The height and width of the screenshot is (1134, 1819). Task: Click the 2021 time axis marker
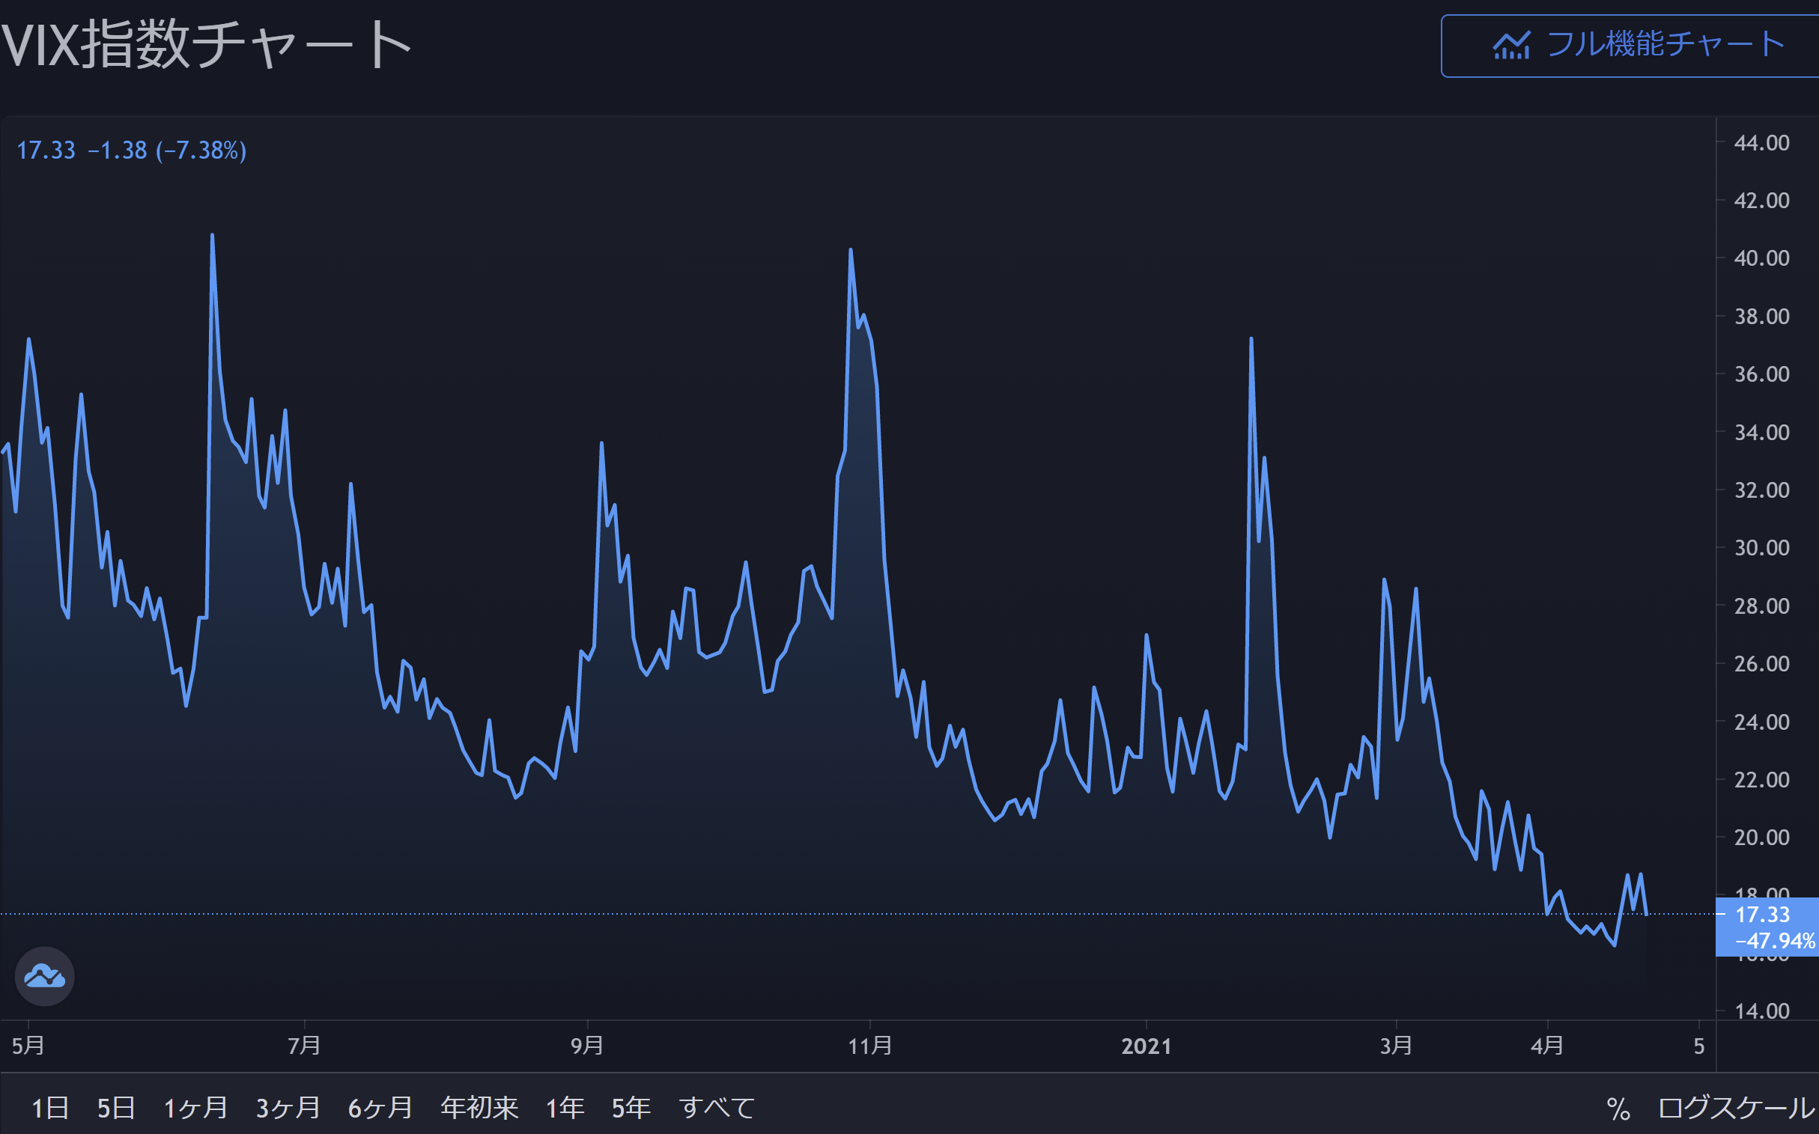1146,1046
